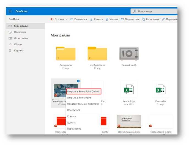Open the 'Книга.xlsx' Excel file icon

click(x=160, y=89)
